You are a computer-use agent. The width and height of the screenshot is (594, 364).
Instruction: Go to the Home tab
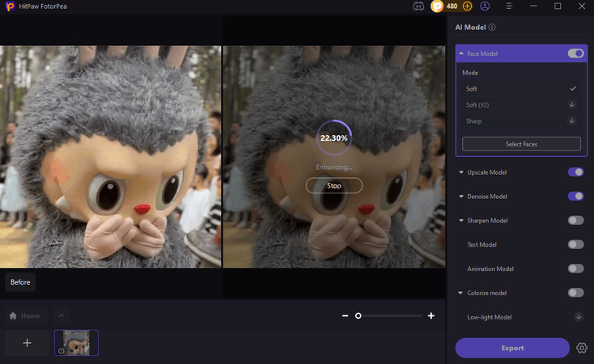pyautogui.click(x=24, y=315)
